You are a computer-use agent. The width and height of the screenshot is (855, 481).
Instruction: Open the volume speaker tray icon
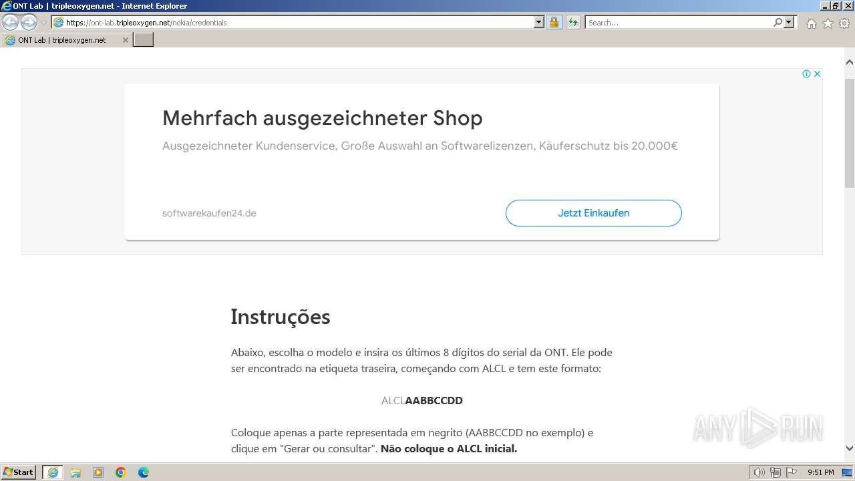tap(759, 472)
